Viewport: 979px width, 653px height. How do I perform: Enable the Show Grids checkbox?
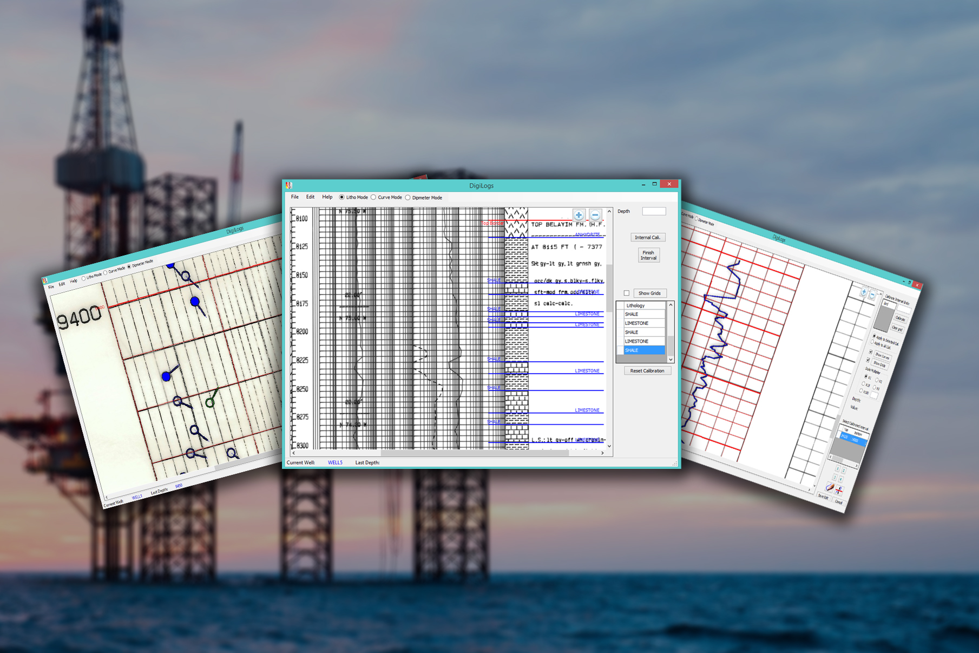point(627,293)
